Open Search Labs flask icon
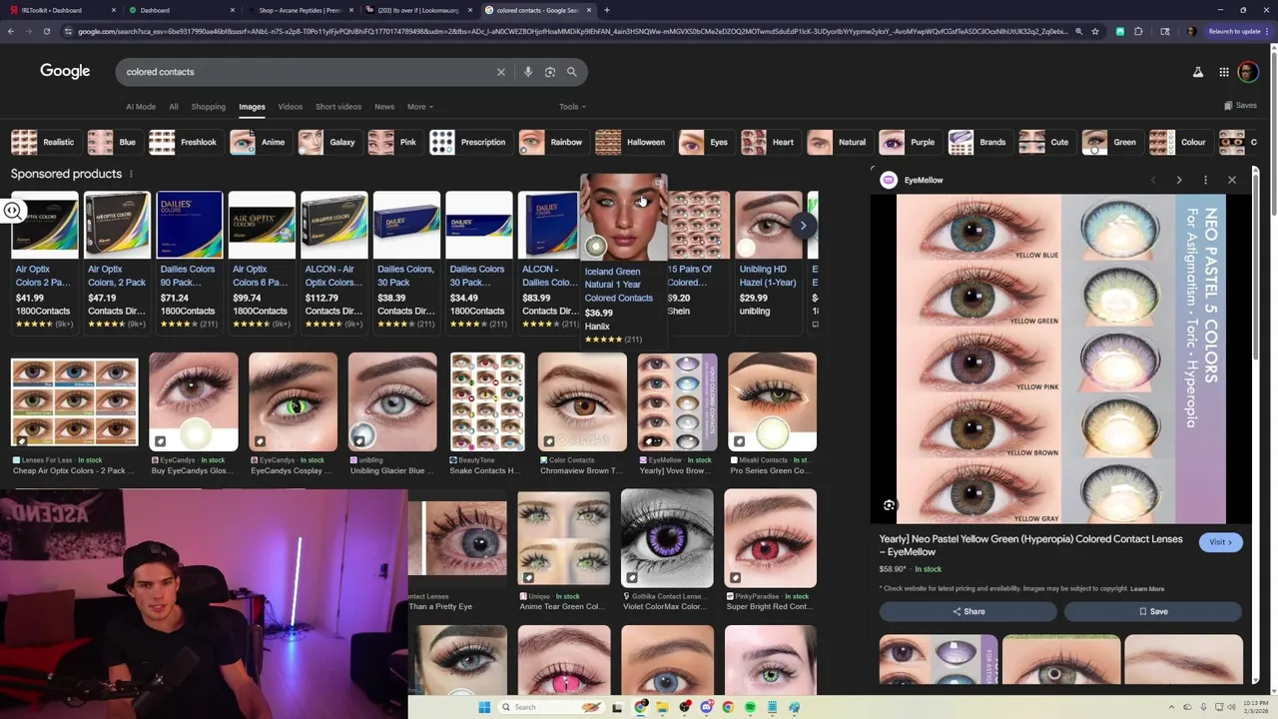 (x=1198, y=72)
